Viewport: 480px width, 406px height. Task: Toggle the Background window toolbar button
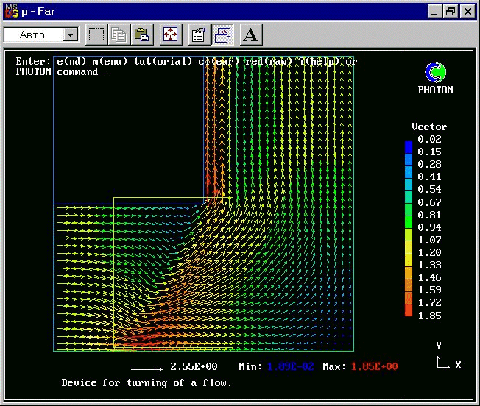pos(222,35)
